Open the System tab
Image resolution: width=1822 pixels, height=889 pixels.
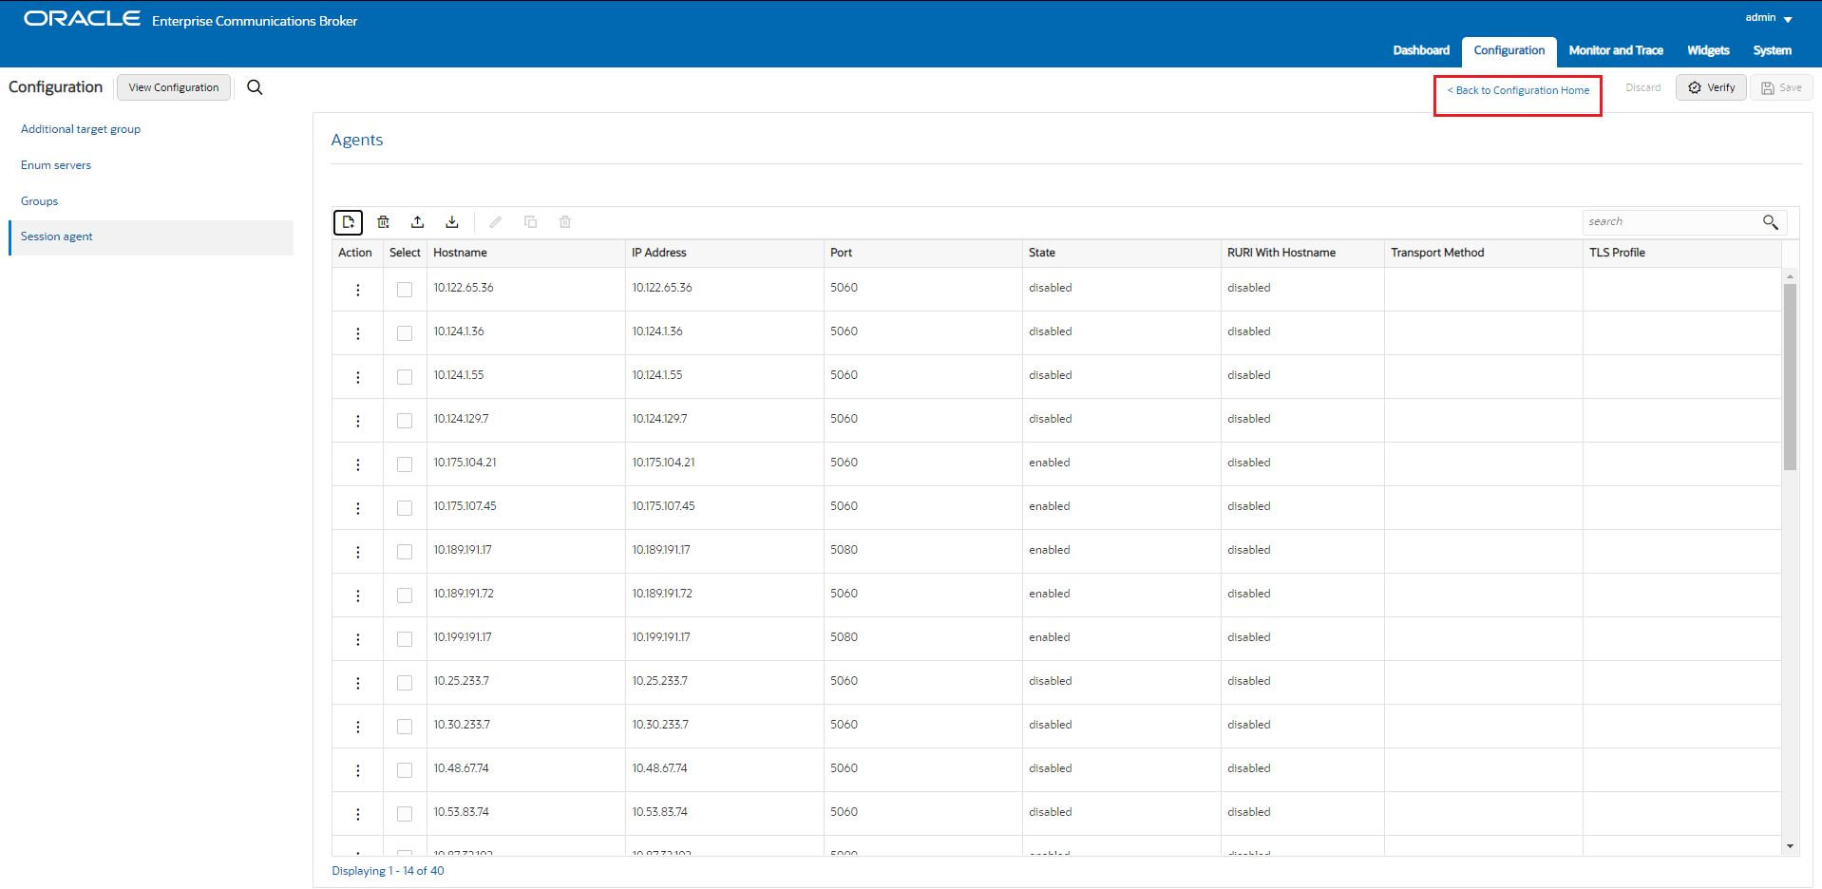[x=1772, y=50]
